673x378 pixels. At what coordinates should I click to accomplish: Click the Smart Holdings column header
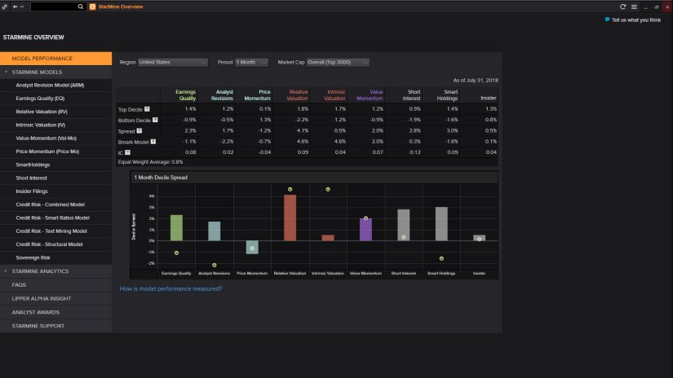[x=447, y=95]
